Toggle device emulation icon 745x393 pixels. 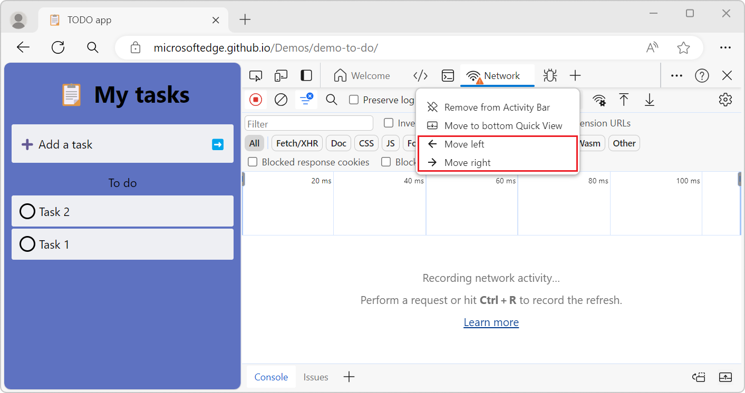281,76
